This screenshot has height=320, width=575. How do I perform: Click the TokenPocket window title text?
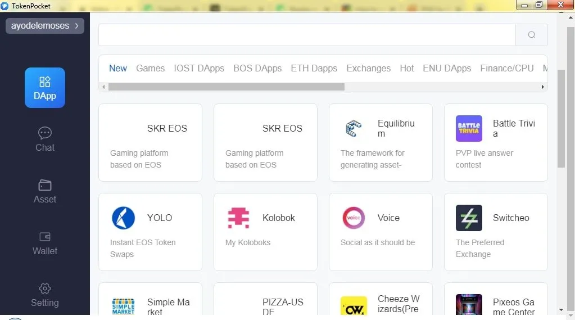pyautogui.click(x=31, y=6)
